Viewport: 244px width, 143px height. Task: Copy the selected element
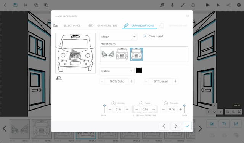(x=36, y=5)
